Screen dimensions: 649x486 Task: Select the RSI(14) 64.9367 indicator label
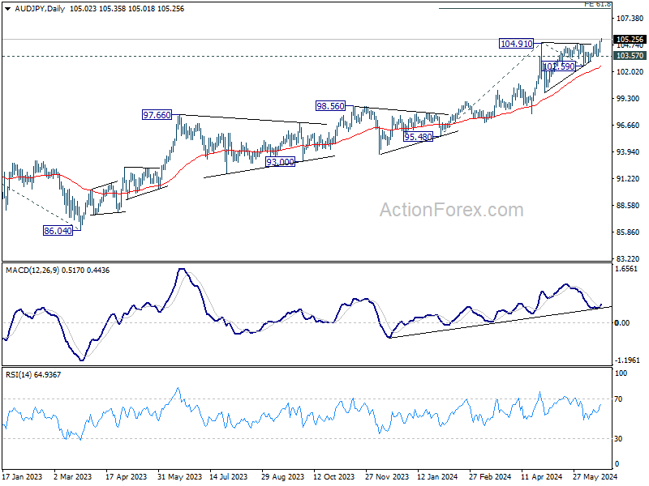click(x=33, y=375)
